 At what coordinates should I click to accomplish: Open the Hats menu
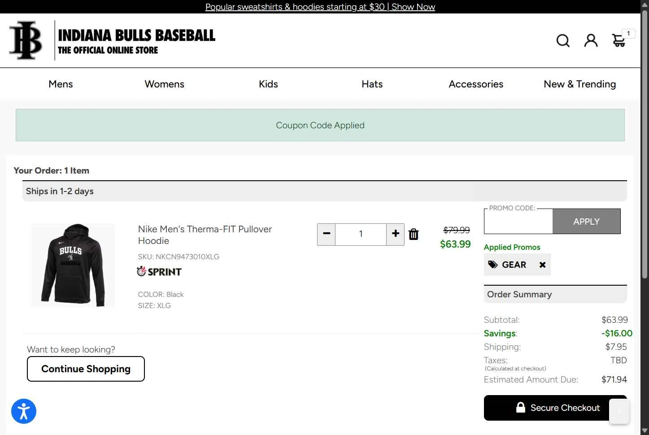click(x=372, y=84)
